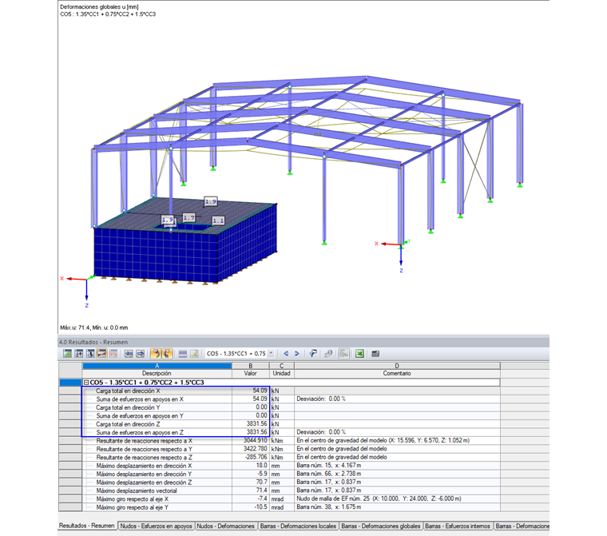Click the right-arrow table navigation icon
607x536 pixels.
(x=140, y=353)
